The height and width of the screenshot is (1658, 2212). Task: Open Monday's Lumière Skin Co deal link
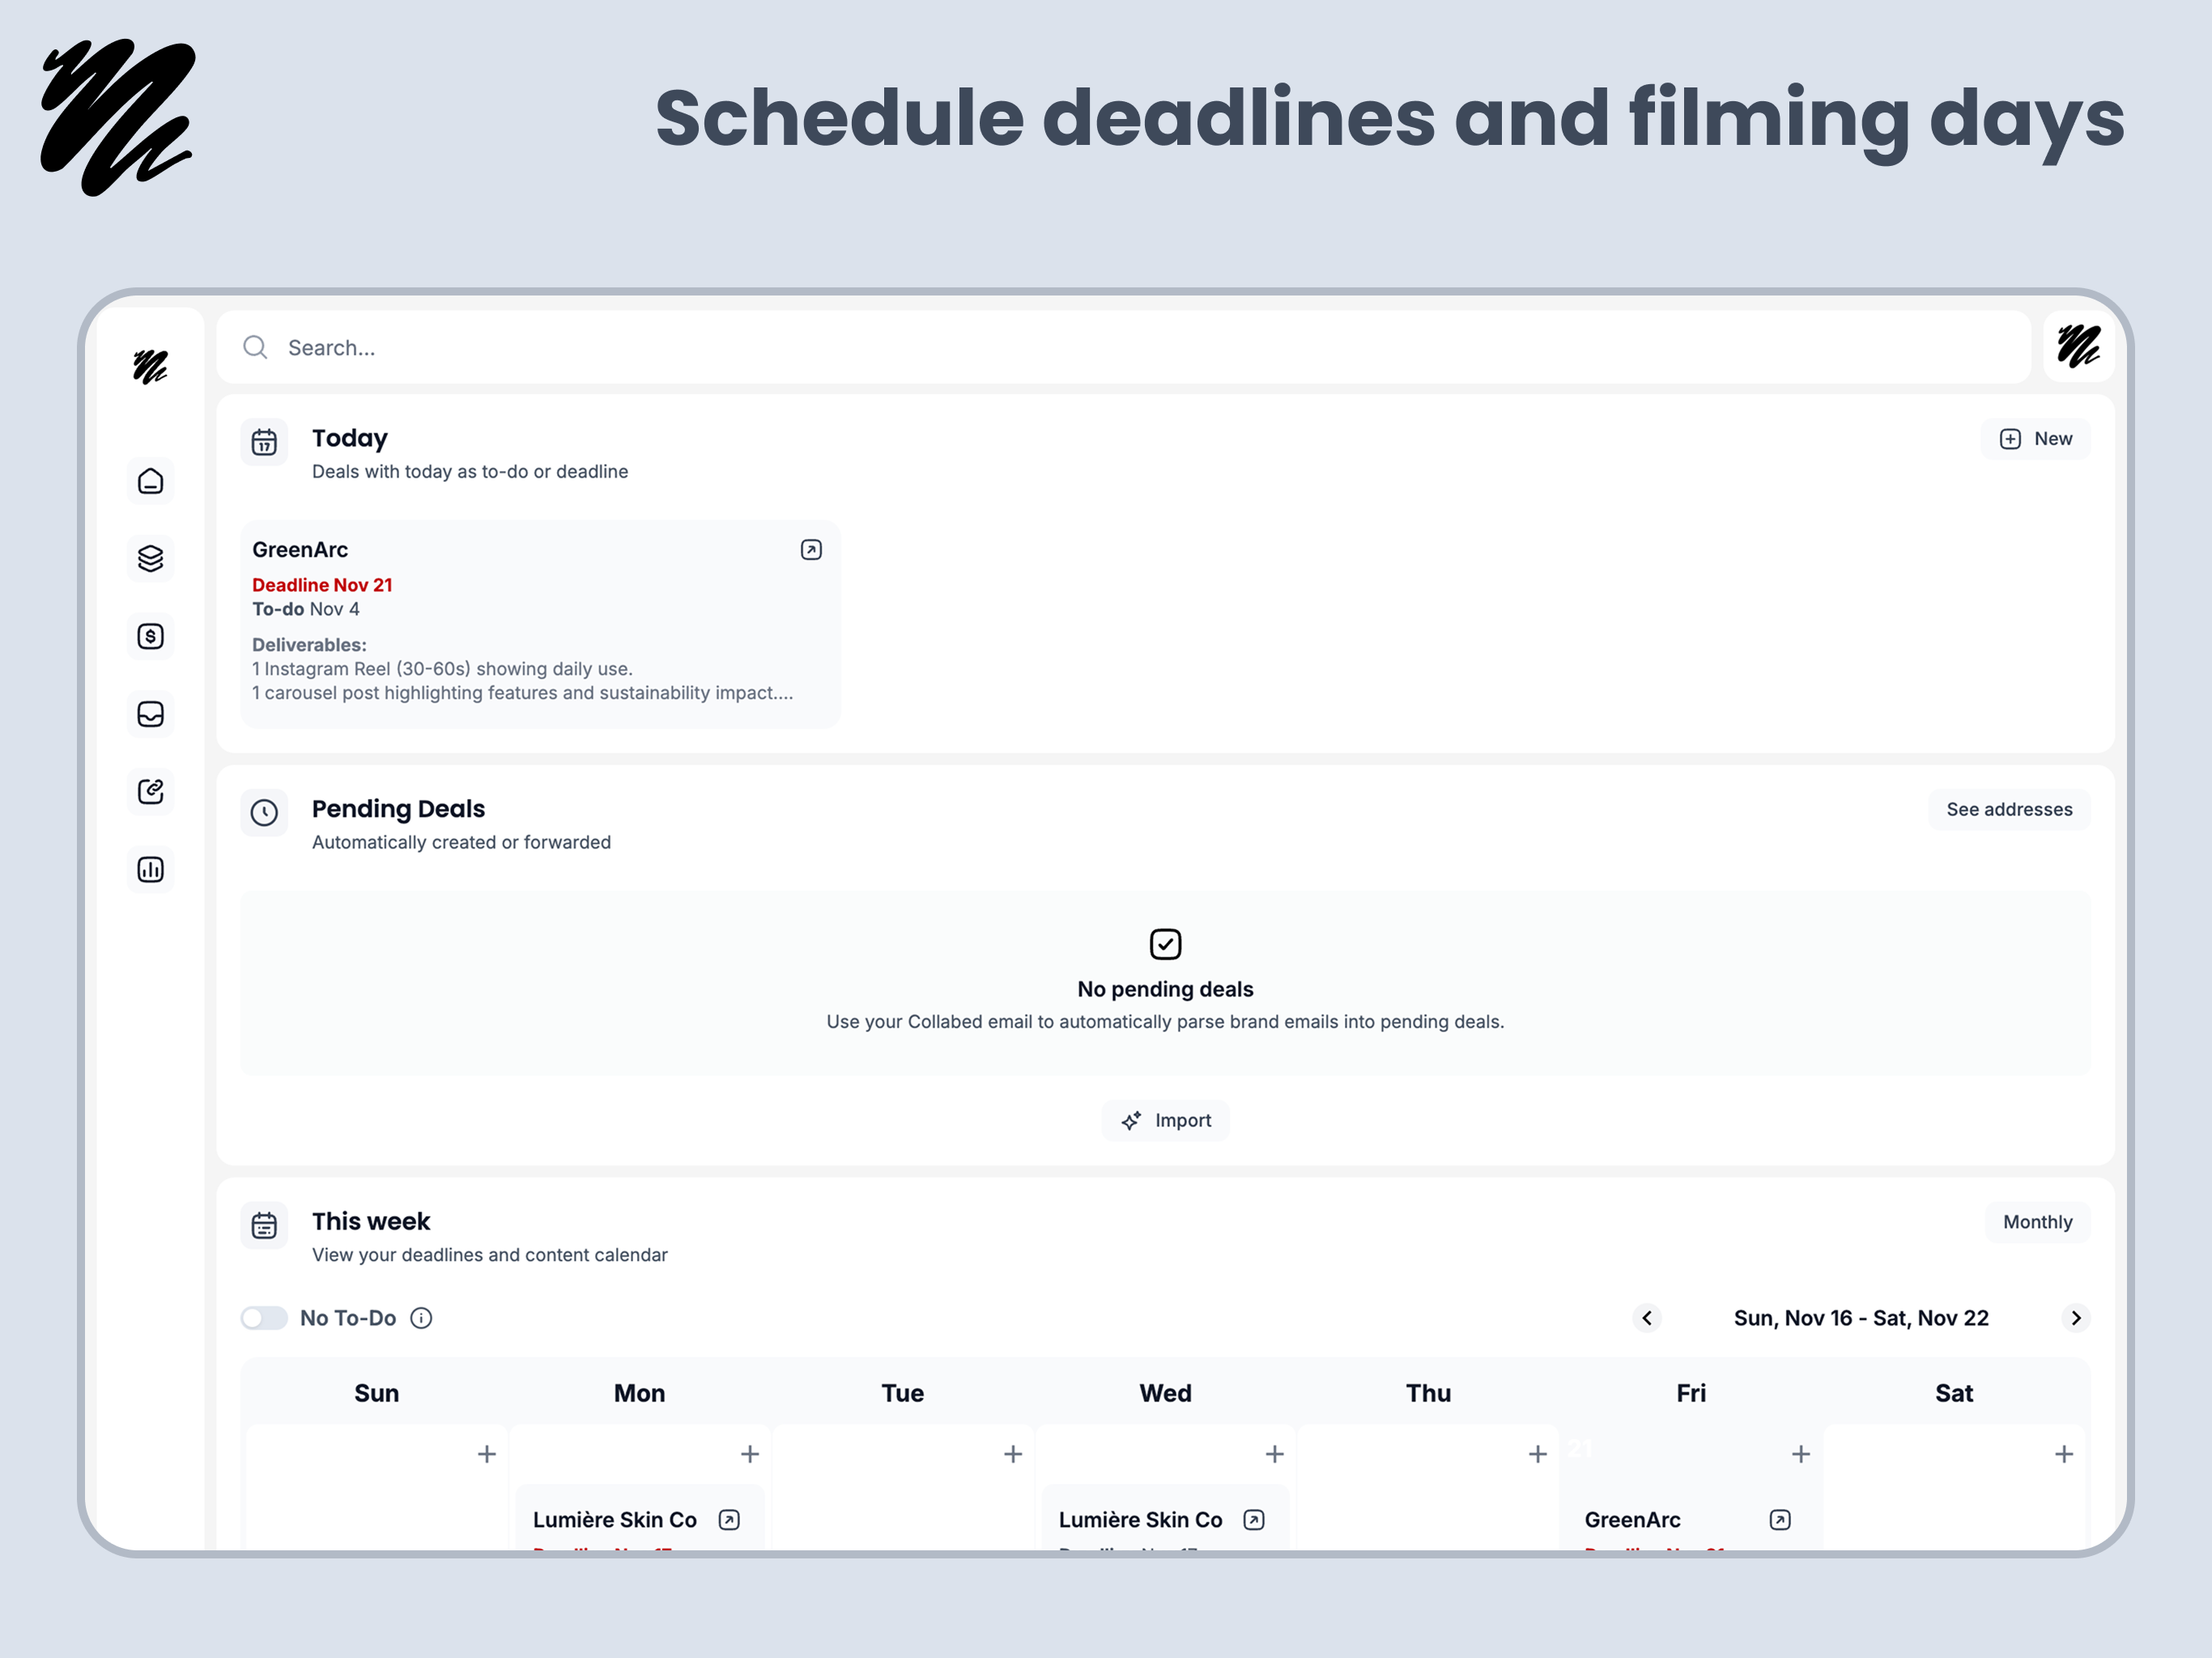[x=729, y=1520]
